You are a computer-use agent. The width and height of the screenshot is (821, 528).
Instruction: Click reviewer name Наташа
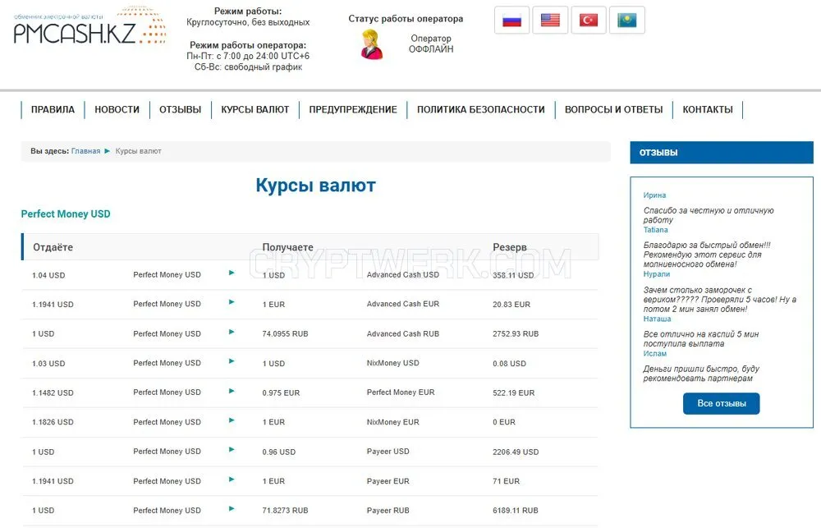pyautogui.click(x=657, y=319)
